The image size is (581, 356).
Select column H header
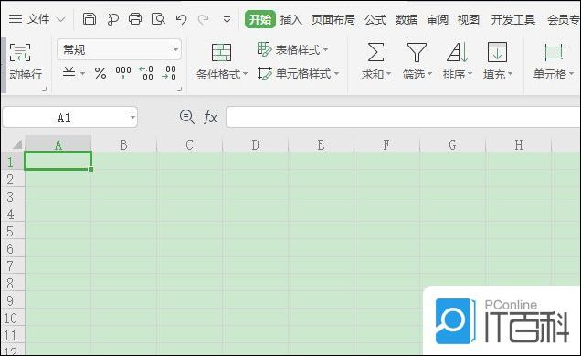(519, 144)
